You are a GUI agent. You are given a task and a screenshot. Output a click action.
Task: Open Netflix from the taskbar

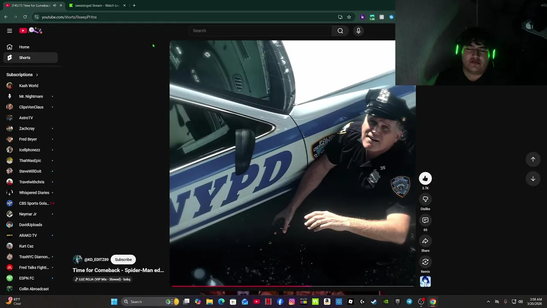268,302
